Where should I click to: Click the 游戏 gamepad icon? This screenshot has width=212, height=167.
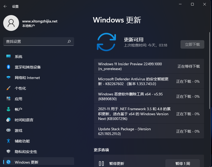click(8, 130)
